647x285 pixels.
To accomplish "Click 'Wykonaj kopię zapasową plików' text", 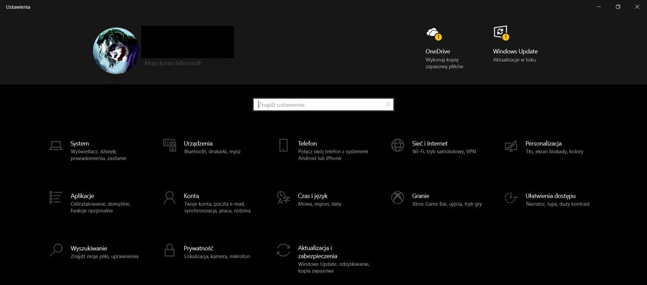I will click(x=444, y=63).
